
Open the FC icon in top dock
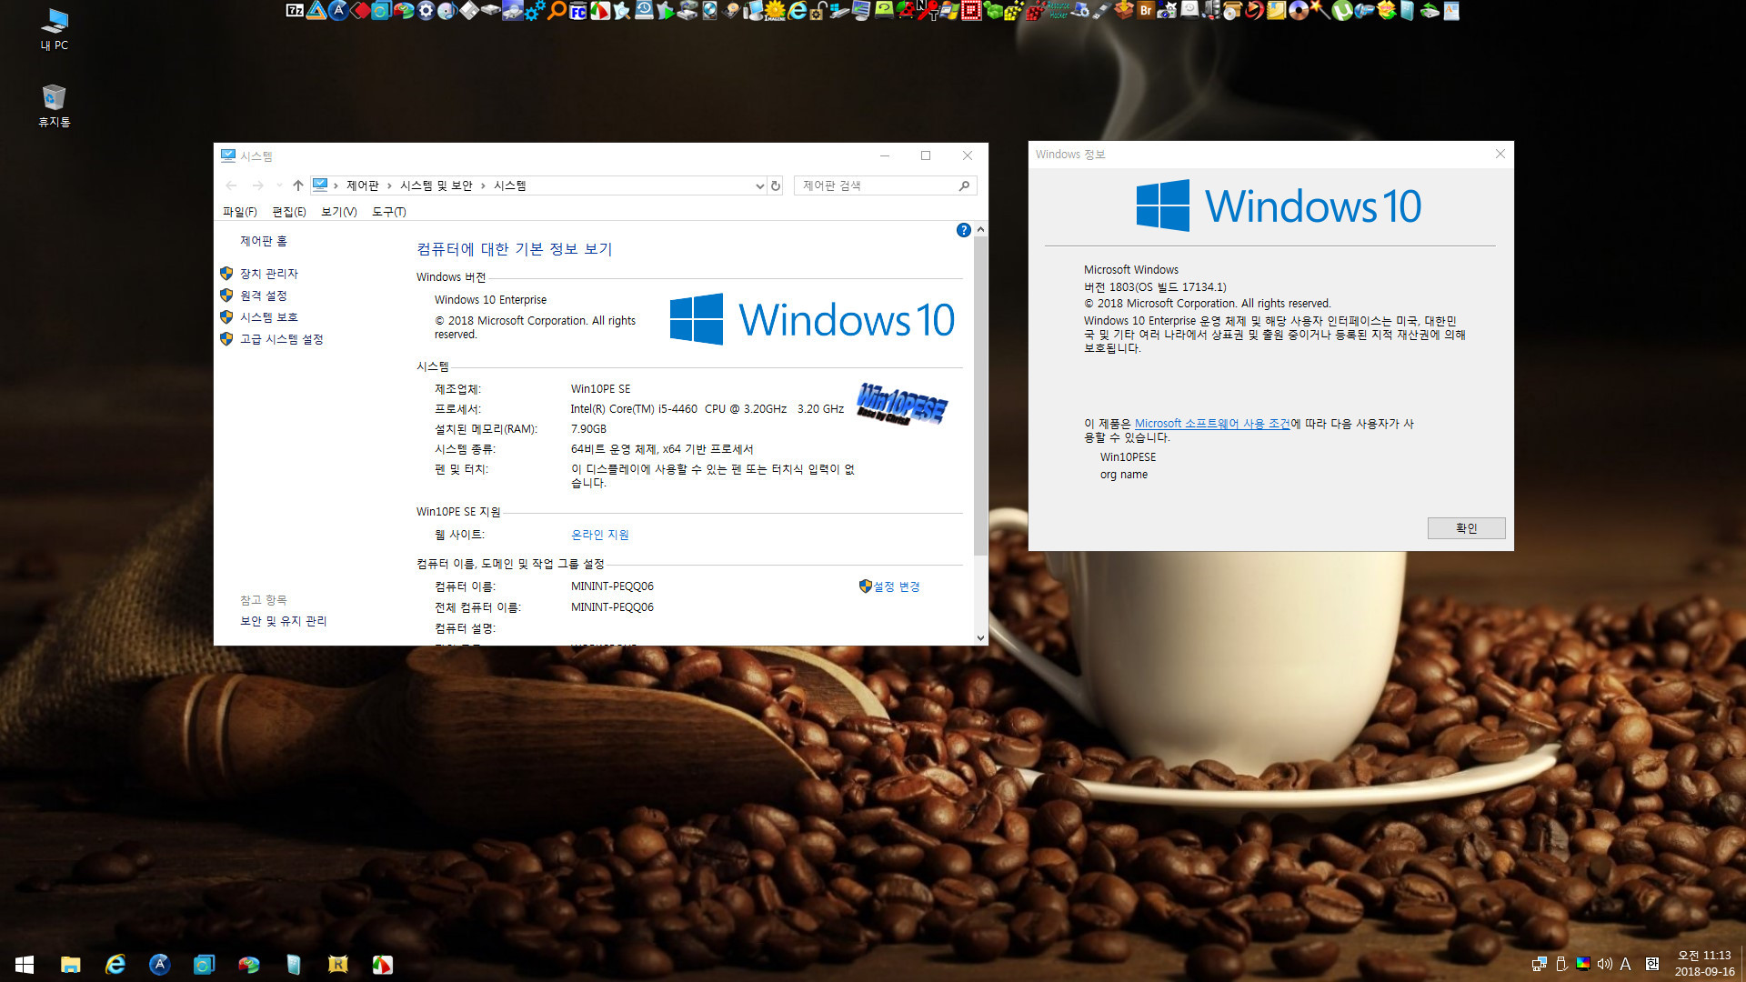point(577,11)
